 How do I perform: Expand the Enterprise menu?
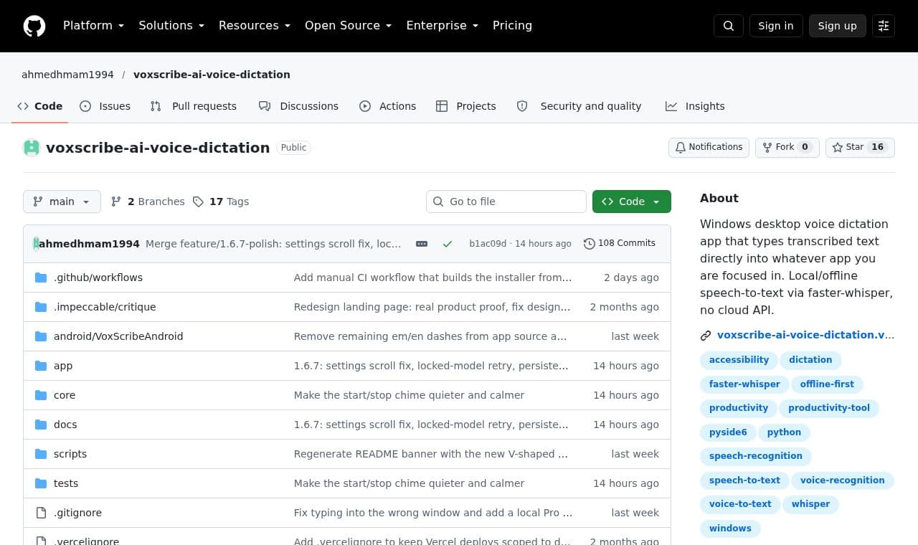[442, 26]
